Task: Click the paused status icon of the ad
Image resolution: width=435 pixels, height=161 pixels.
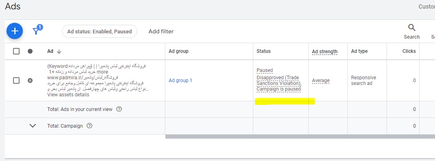Action: (30, 80)
